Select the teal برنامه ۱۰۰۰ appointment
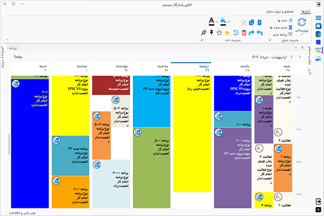324x216 pixels. tap(233, 119)
